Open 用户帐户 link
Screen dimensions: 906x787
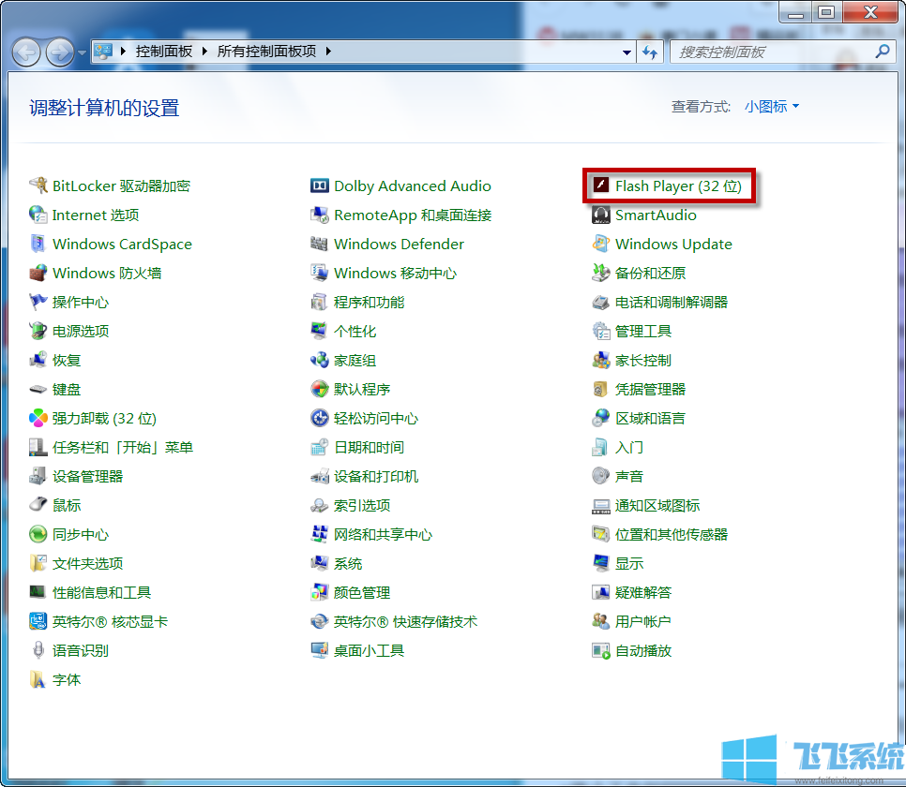[633, 620]
